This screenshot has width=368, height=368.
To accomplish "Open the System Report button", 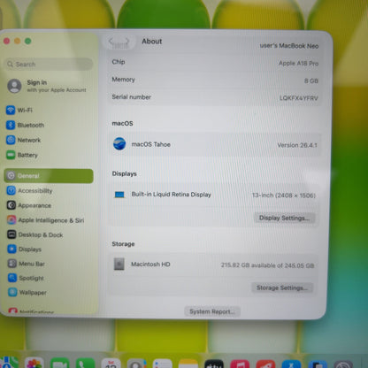I will [212, 311].
